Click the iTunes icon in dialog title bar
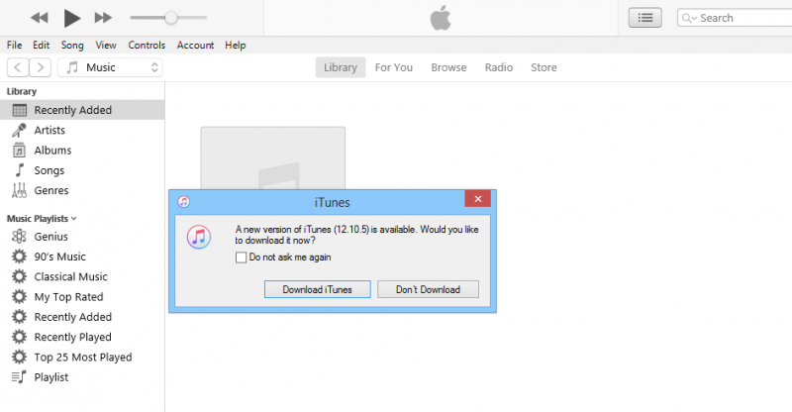The height and width of the screenshot is (412, 792). [x=184, y=202]
